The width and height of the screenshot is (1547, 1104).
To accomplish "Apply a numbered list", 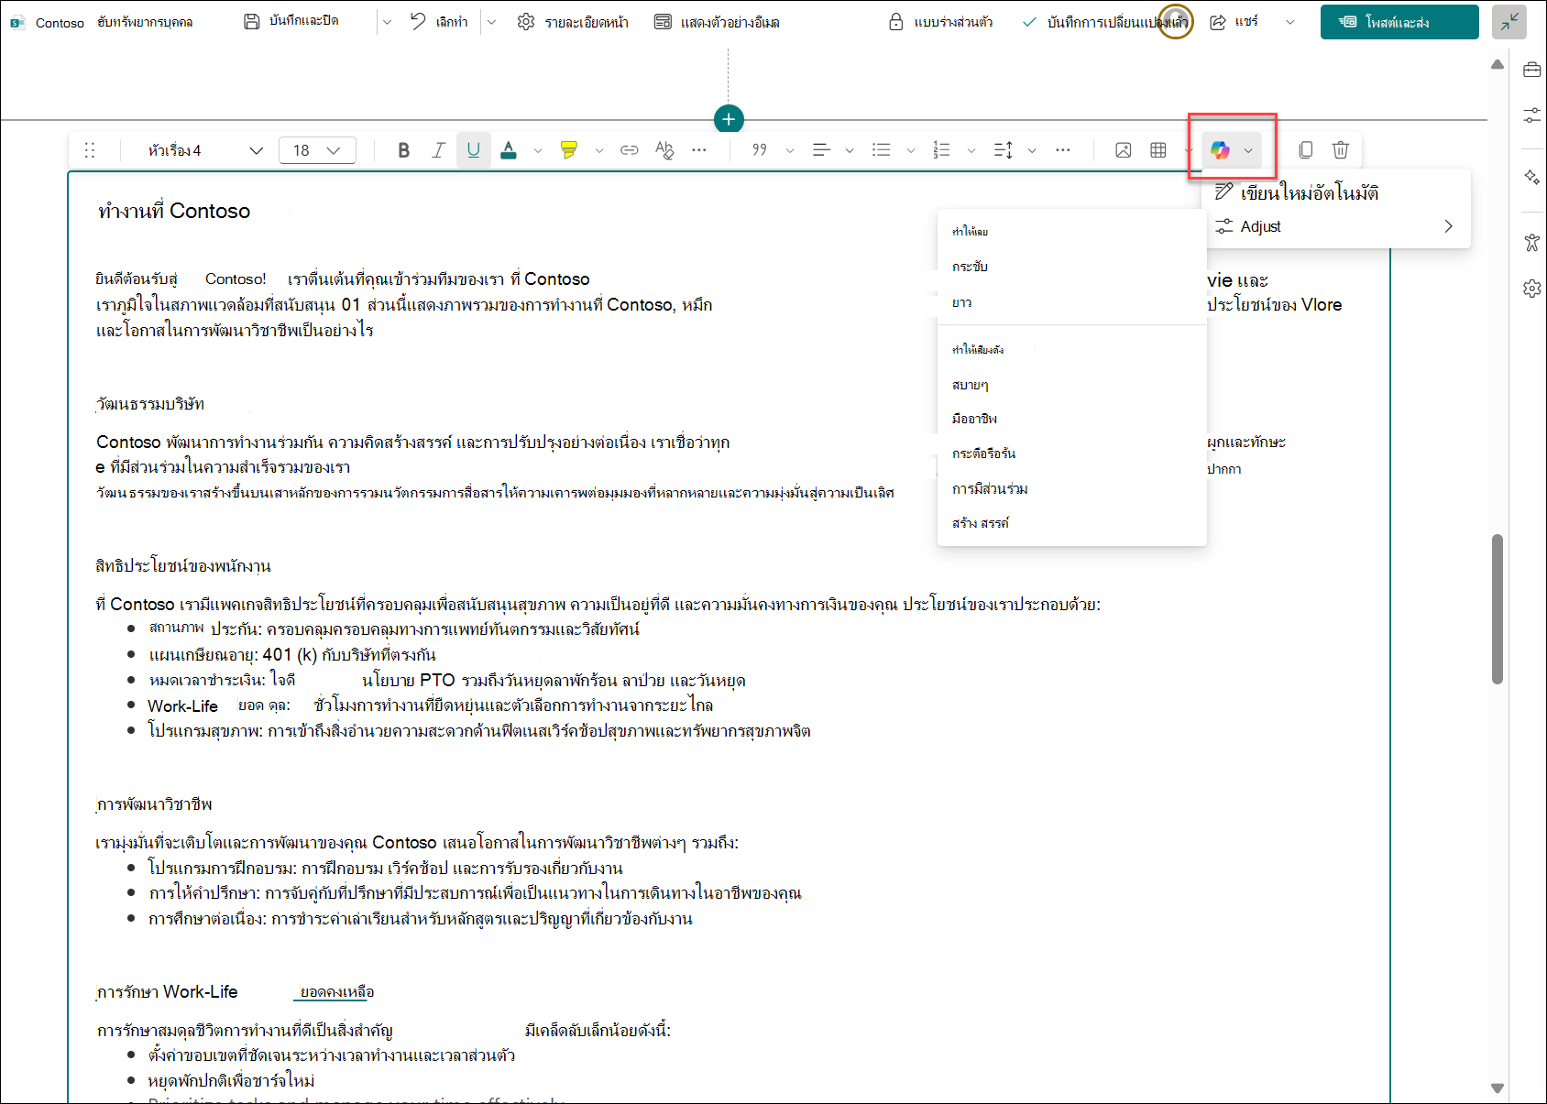I will [941, 150].
